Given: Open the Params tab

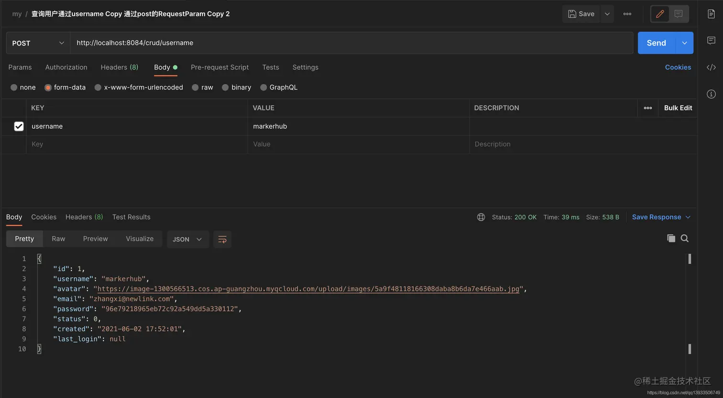Looking at the screenshot, I should point(20,67).
